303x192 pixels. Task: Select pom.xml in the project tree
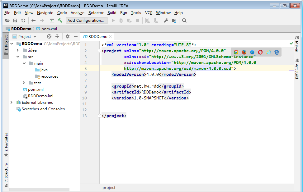coord(33,89)
